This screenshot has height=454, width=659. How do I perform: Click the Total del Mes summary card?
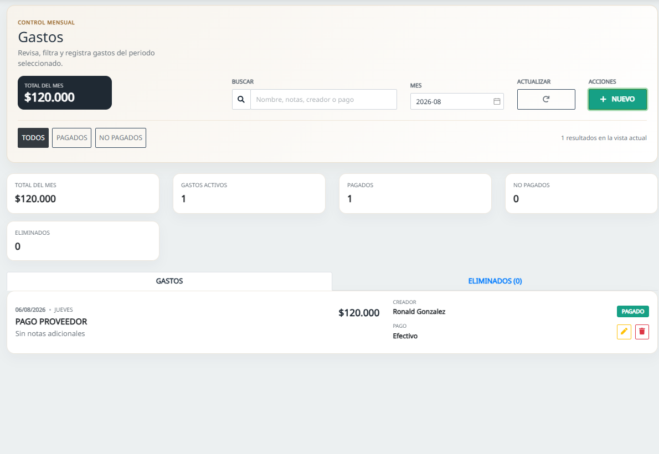pyautogui.click(x=83, y=193)
